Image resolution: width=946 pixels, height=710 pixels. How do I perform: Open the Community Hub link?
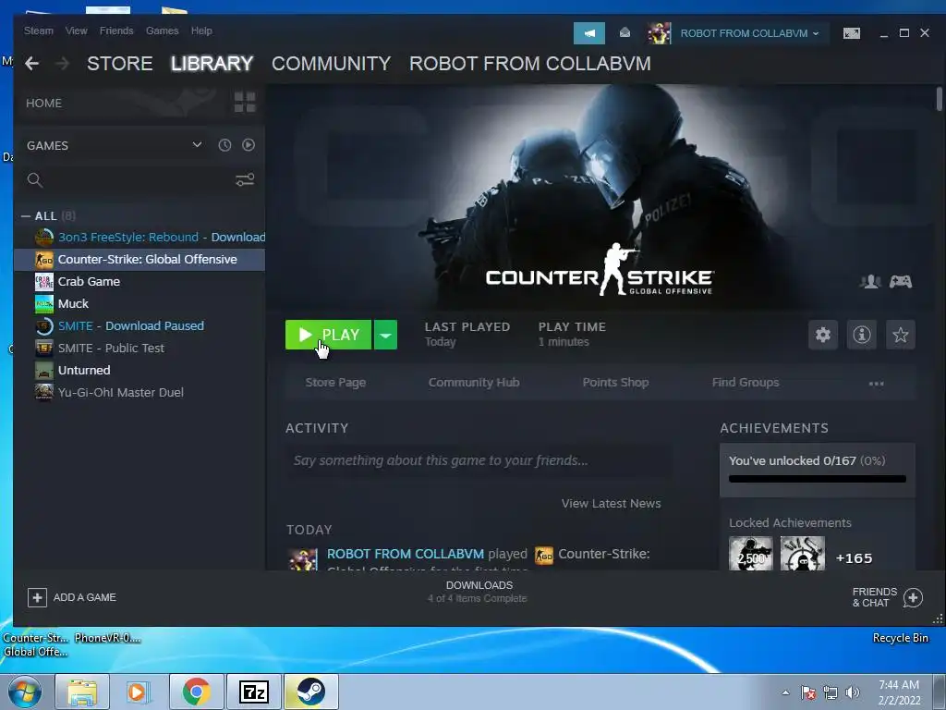click(474, 382)
